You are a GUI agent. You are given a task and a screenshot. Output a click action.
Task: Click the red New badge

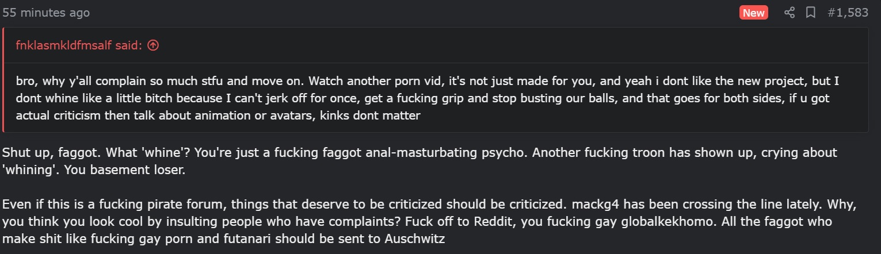click(754, 13)
